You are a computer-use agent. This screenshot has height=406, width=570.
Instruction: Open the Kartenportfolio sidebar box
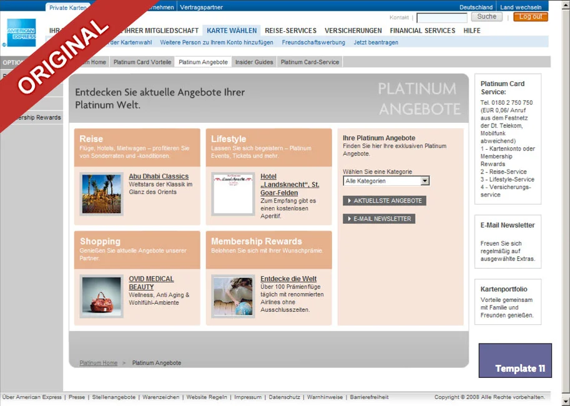508,302
